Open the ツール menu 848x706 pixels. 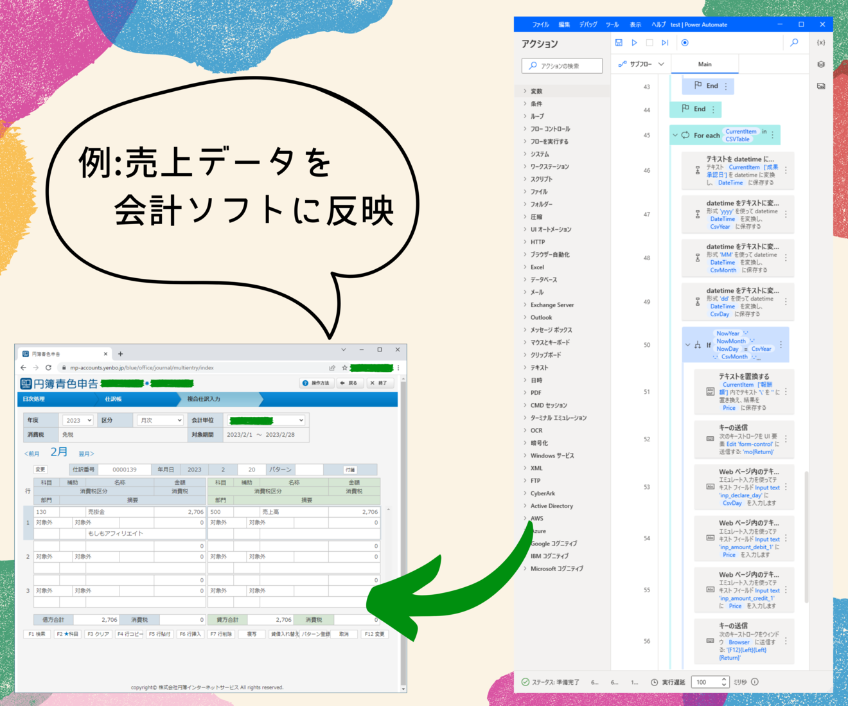612,24
